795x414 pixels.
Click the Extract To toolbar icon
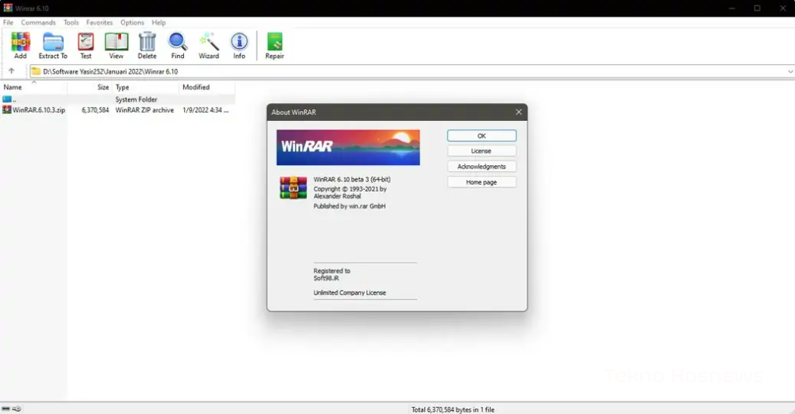tap(53, 43)
